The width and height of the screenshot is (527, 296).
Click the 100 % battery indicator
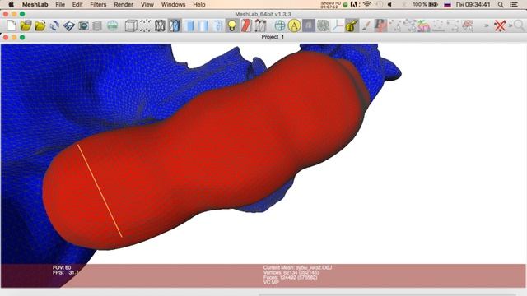point(425,4)
